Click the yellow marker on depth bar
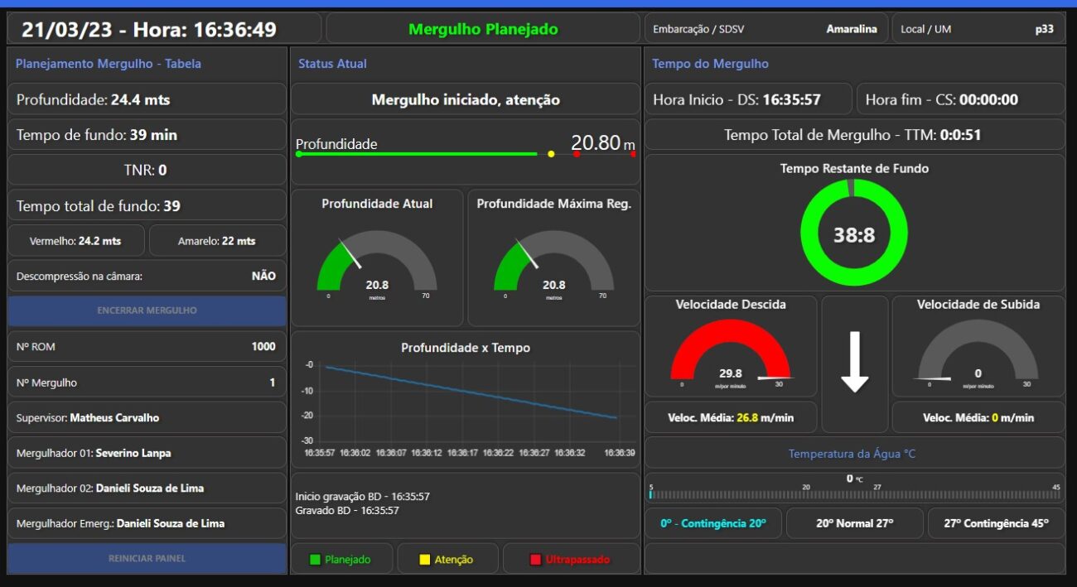Screen dimensions: 1077x587 551,154
